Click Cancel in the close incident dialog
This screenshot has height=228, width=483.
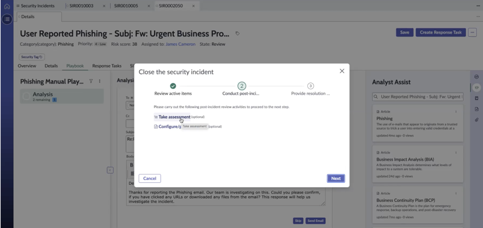(150, 178)
